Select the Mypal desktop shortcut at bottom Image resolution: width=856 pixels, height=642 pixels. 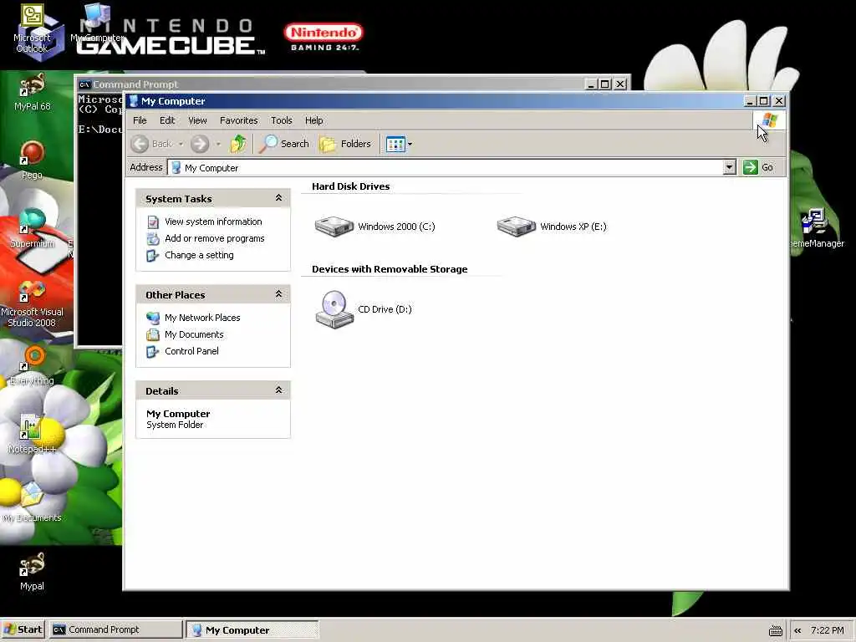32,571
